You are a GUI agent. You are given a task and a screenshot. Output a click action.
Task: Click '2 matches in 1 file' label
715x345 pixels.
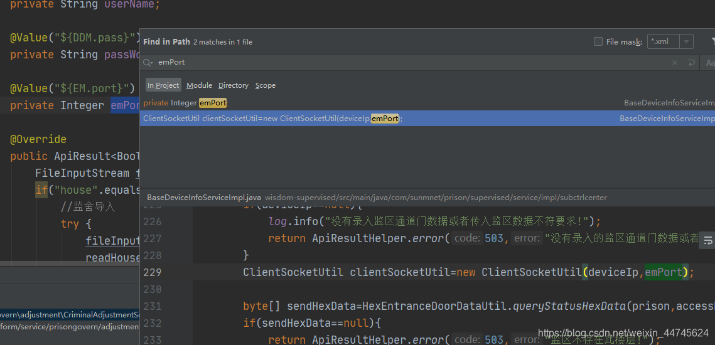223,42
